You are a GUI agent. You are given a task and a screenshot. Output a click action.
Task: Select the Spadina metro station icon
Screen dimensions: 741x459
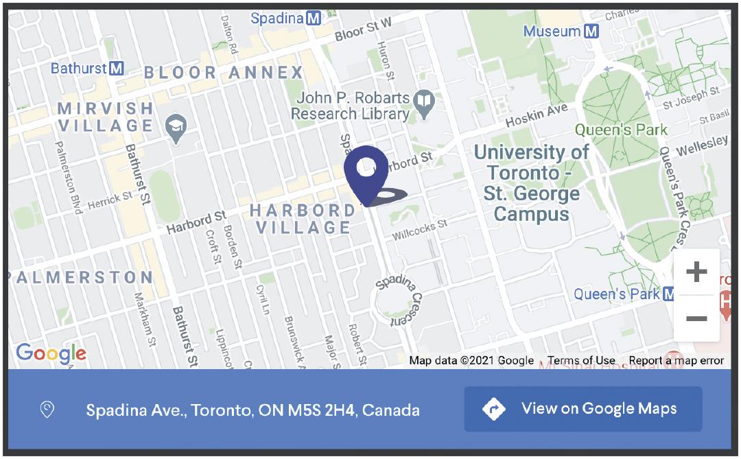point(314,18)
